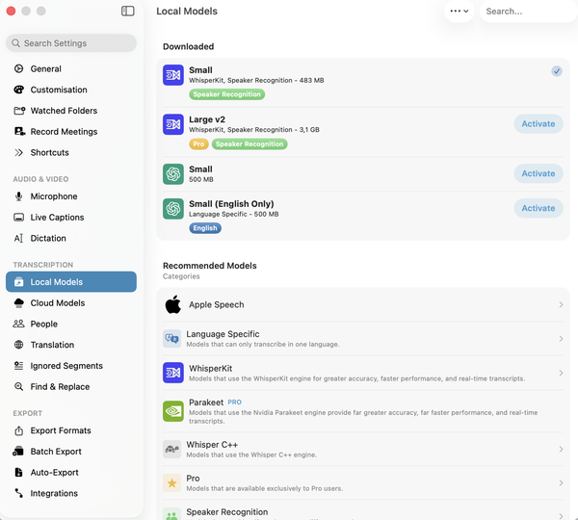Click the Microphone icon in sidebar
578x520 pixels.
(19, 196)
